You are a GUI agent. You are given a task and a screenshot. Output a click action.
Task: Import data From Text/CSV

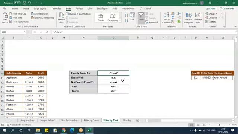(18, 14)
